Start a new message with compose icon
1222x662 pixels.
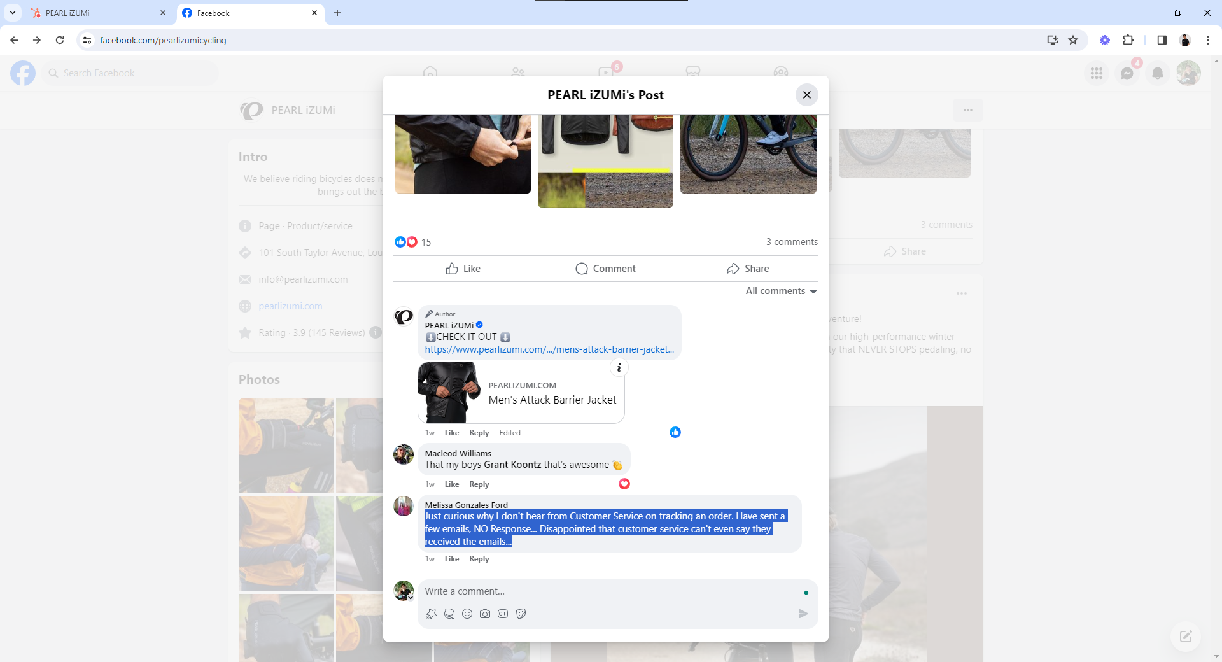point(1186,637)
